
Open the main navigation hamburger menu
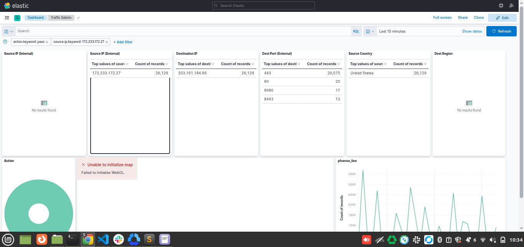pos(7,18)
